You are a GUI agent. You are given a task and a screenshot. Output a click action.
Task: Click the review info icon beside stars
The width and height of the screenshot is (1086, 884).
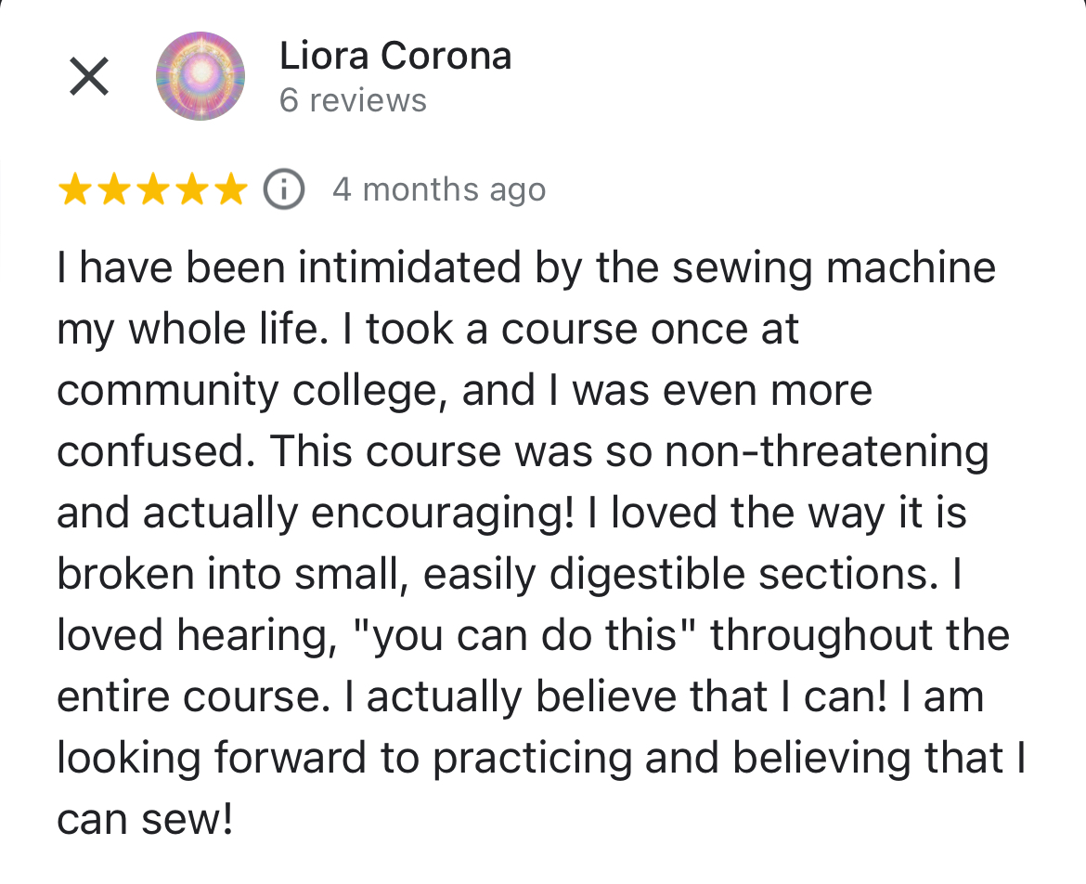(x=283, y=189)
